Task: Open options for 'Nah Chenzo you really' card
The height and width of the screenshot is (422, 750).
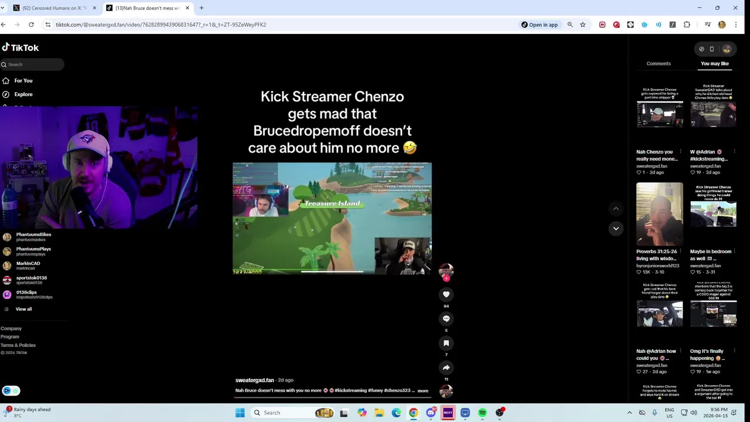Action: pos(680,152)
